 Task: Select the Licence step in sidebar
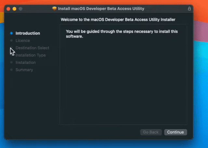[23, 41]
